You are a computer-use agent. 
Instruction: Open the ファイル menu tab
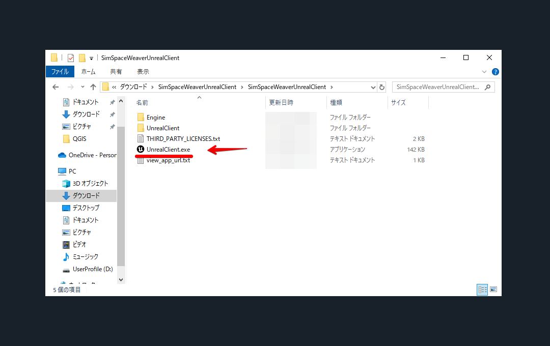point(60,72)
